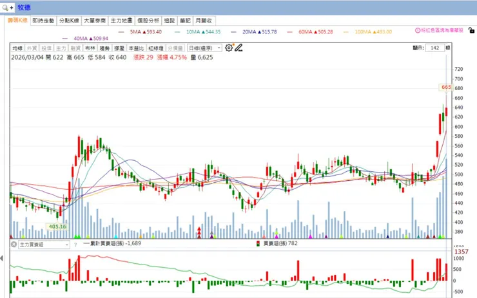Toggle the 均線 overlay button
The height and width of the screenshot is (298, 477).
point(17,48)
